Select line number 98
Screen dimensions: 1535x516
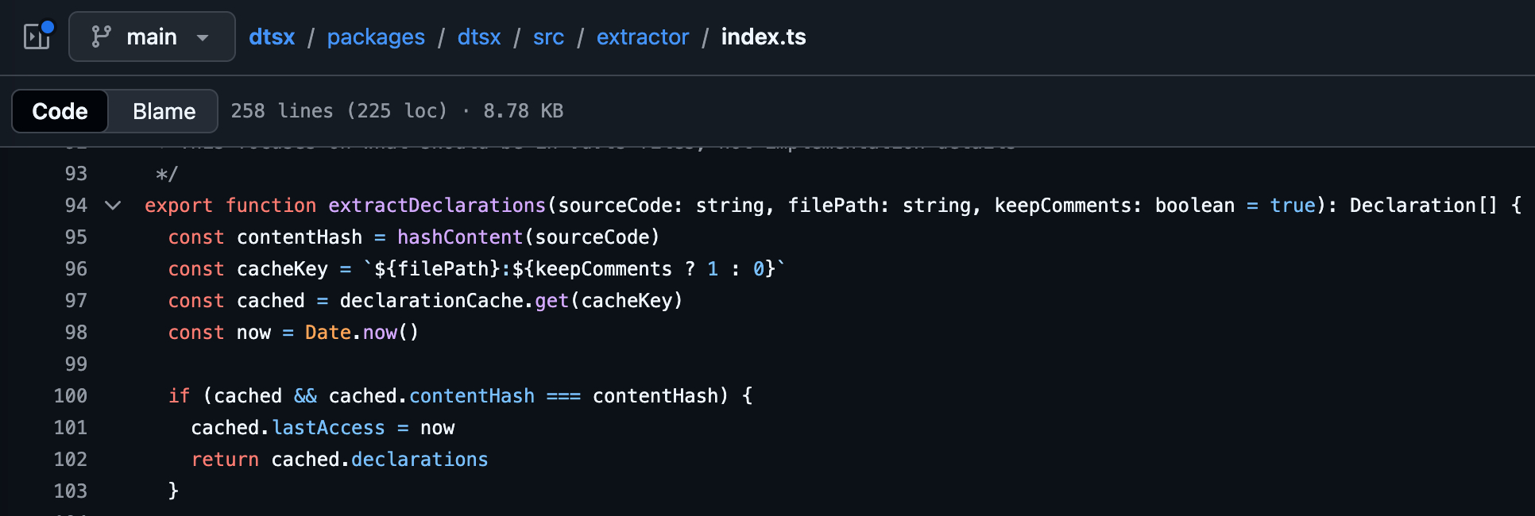point(76,333)
